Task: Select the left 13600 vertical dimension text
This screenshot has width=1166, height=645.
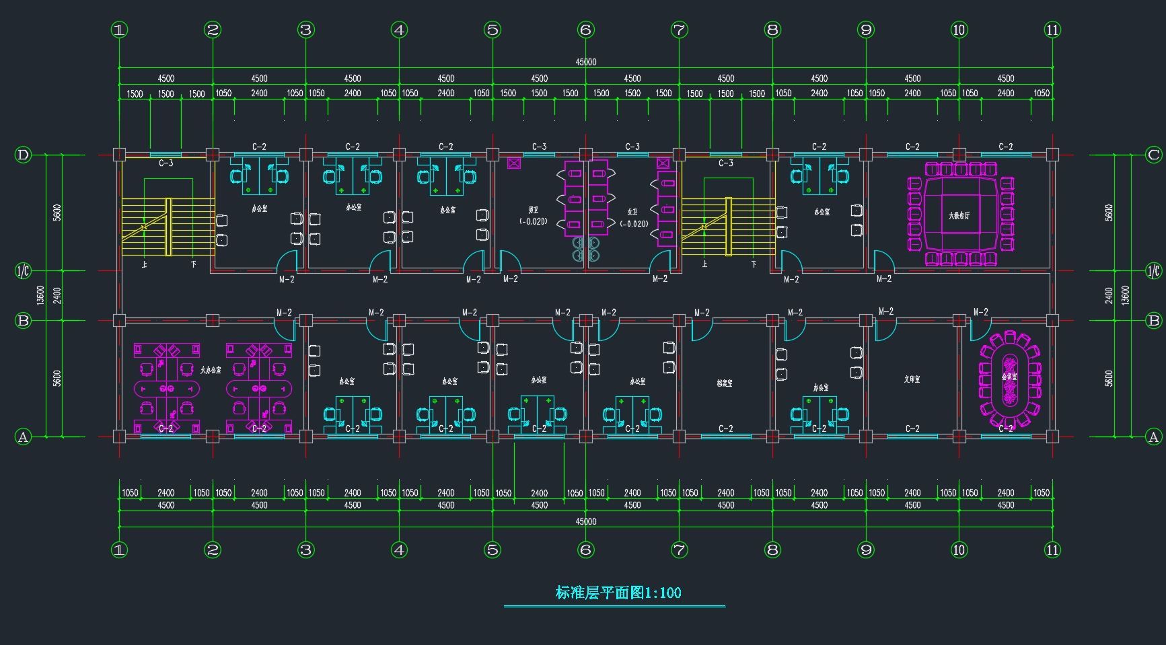Action: click(40, 295)
